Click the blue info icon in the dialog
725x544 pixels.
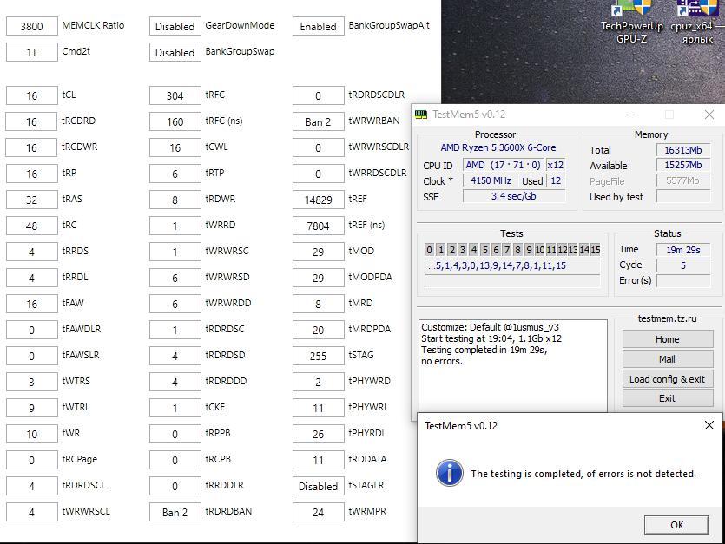point(449,472)
